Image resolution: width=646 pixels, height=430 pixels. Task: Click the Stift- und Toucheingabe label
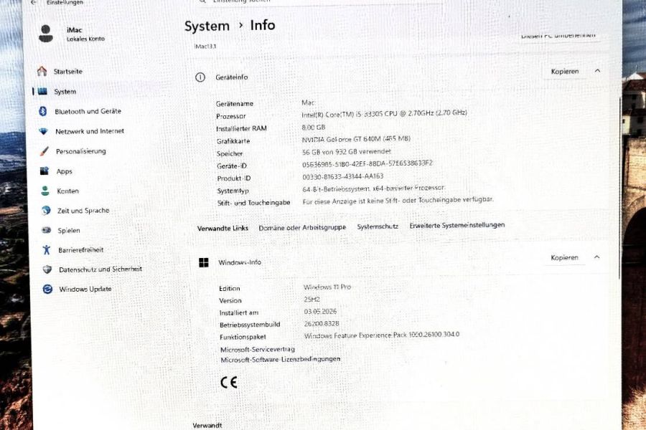pyautogui.click(x=254, y=203)
